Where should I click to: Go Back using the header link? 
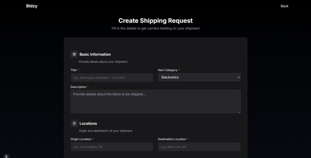pos(284,6)
